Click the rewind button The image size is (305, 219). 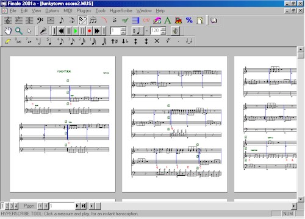click(62, 31)
